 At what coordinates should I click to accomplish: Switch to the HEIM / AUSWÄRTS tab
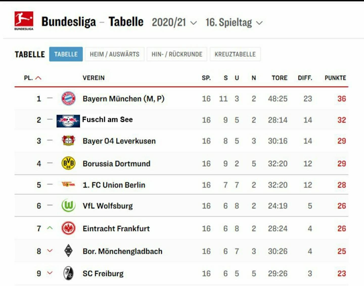pyautogui.click(x=115, y=54)
